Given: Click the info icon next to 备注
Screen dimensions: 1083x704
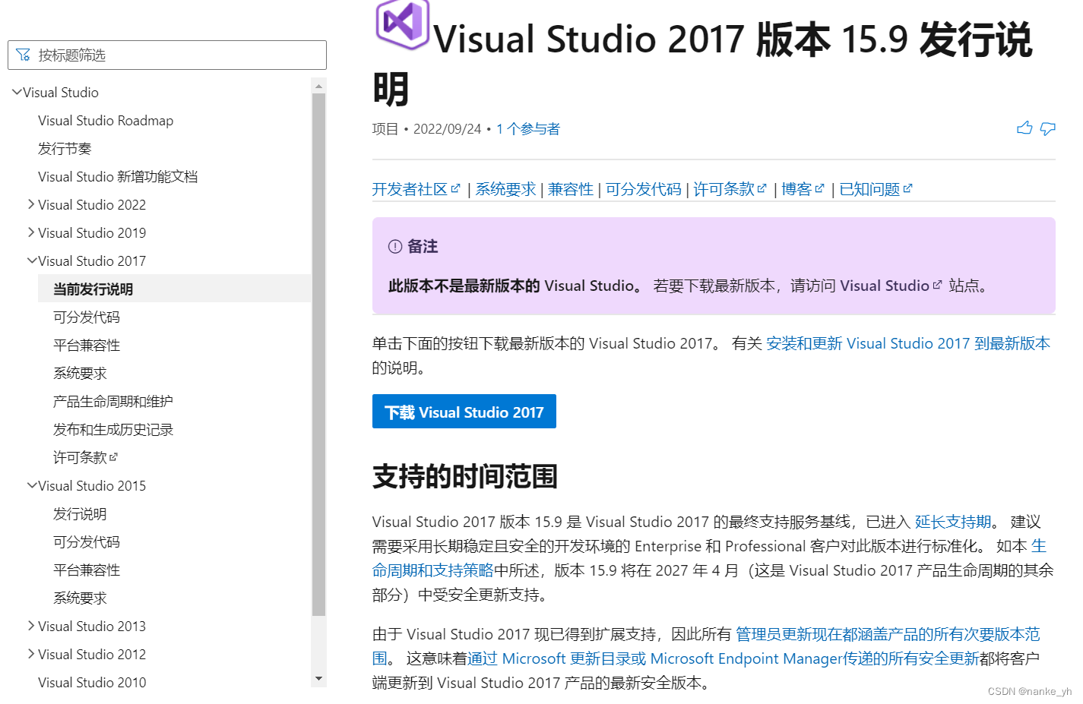Looking at the screenshot, I should [395, 246].
